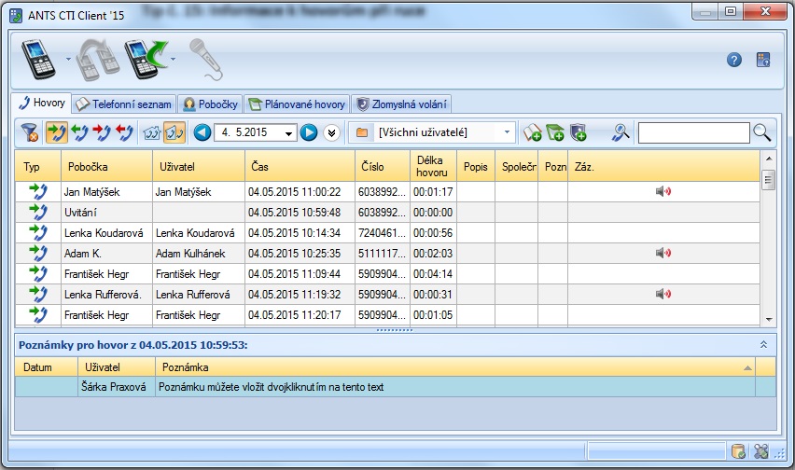The image size is (795, 470).
Task: Toggle the green outgoing calls filter
Action: (x=79, y=132)
